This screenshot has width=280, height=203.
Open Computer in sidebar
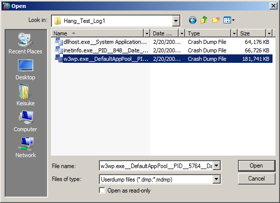tap(25, 121)
